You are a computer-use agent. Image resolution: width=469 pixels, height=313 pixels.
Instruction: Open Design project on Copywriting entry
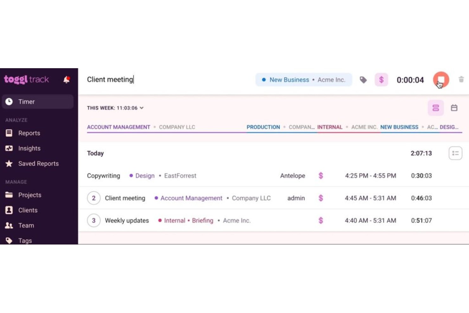[145, 176]
